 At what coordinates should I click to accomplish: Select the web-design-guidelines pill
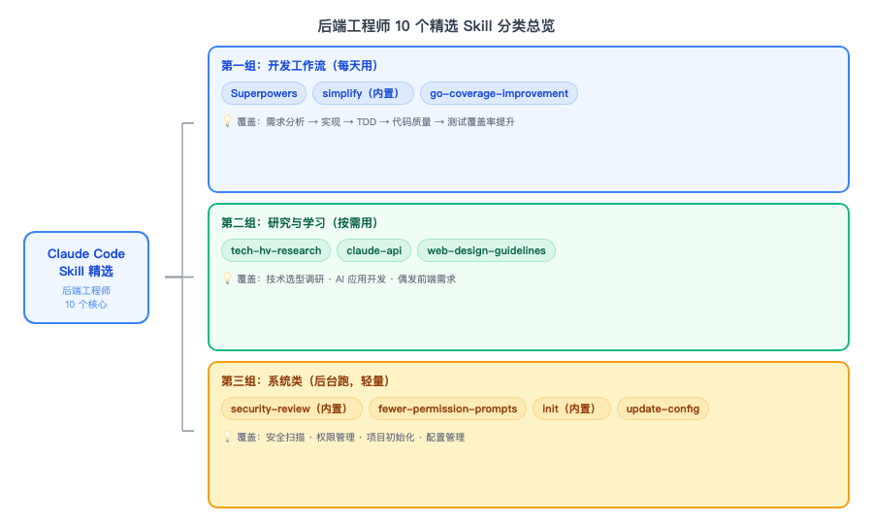(x=486, y=250)
